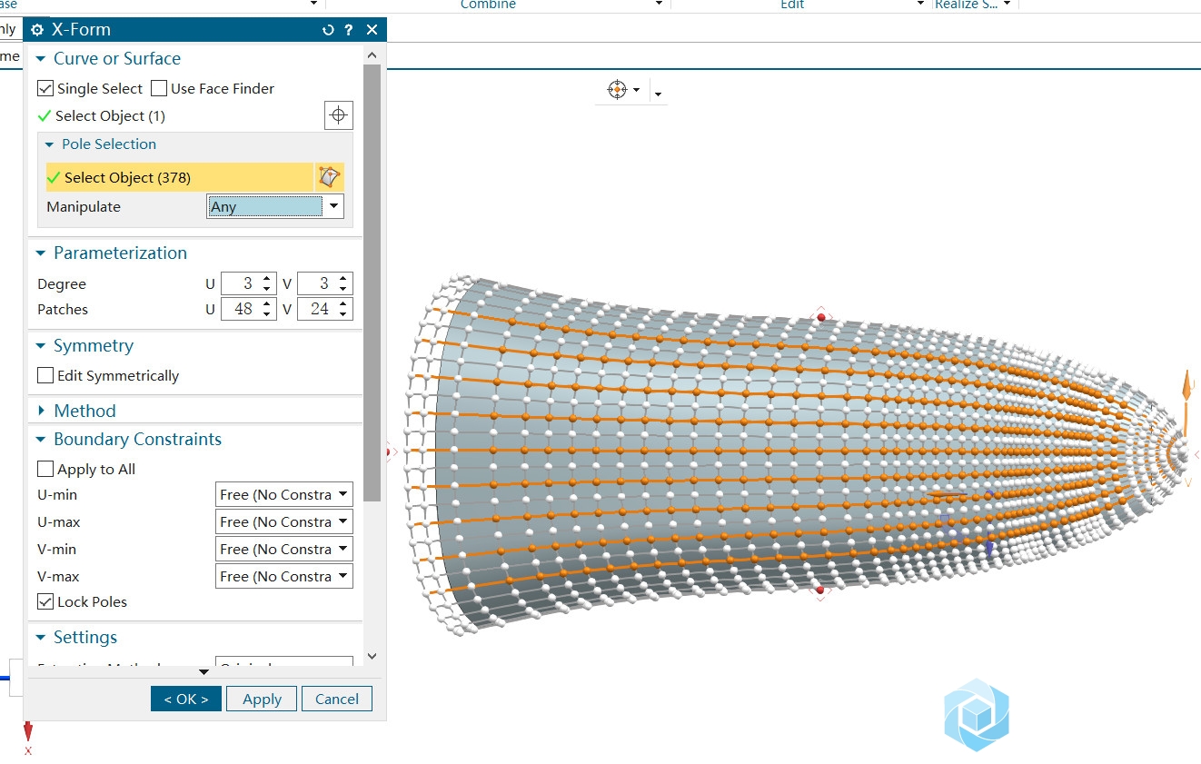Open the dropdown arrow next to the crosshair icon
The width and height of the screenshot is (1201, 764).
(x=636, y=90)
